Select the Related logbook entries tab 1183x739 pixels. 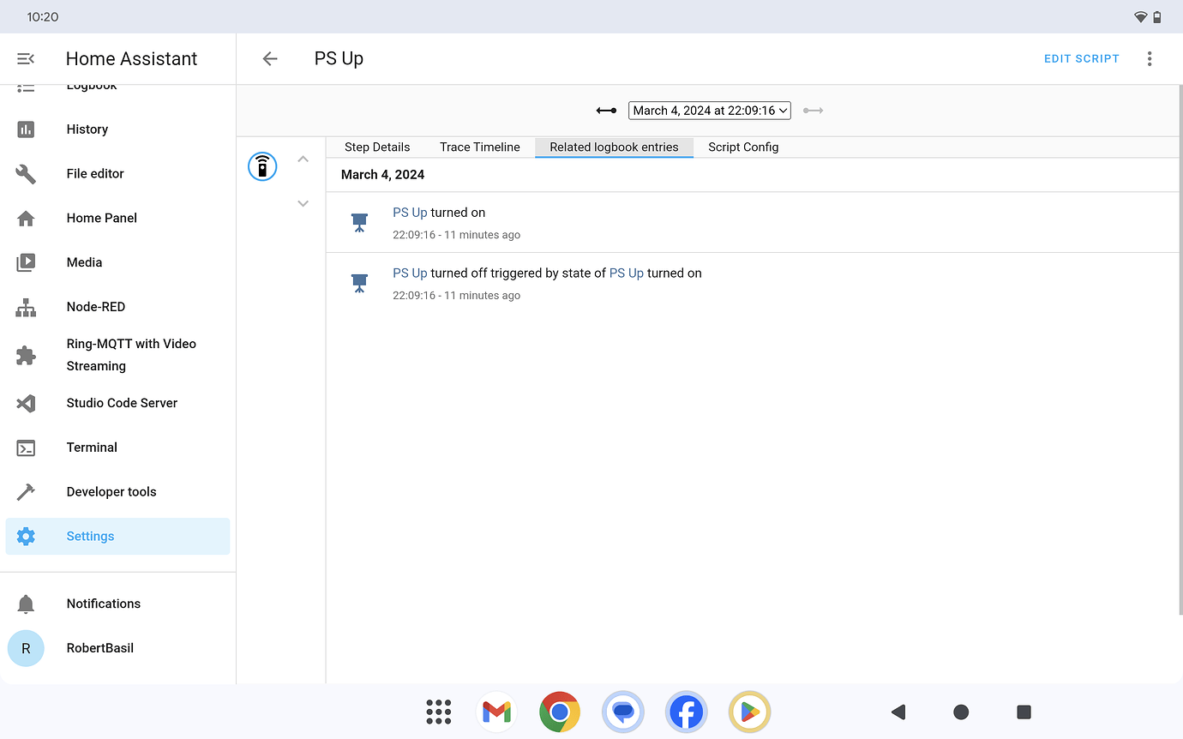click(614, 147)
